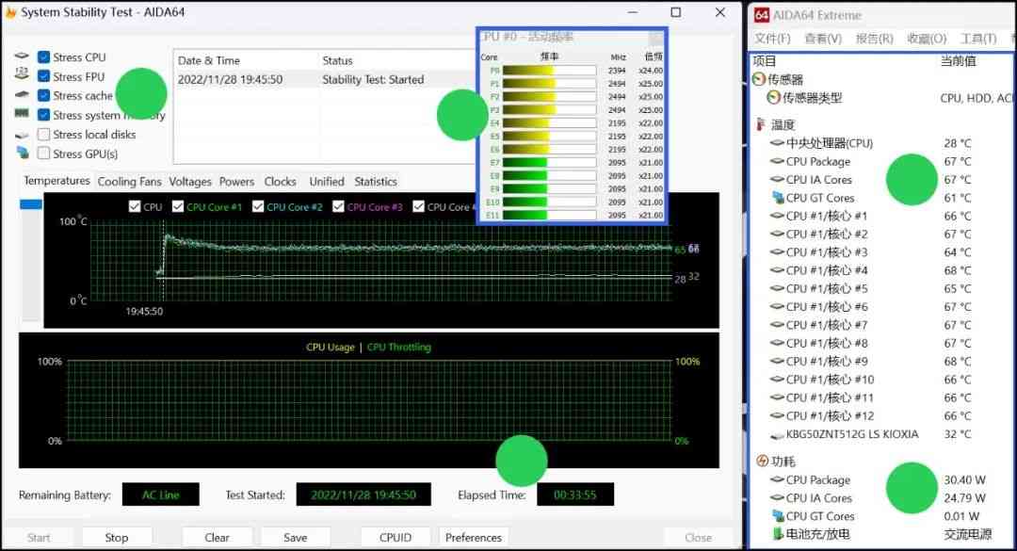The width and height of the screenshot is (1017, 551).
Task: Open the Statistics tab
Action: point(376,182)
